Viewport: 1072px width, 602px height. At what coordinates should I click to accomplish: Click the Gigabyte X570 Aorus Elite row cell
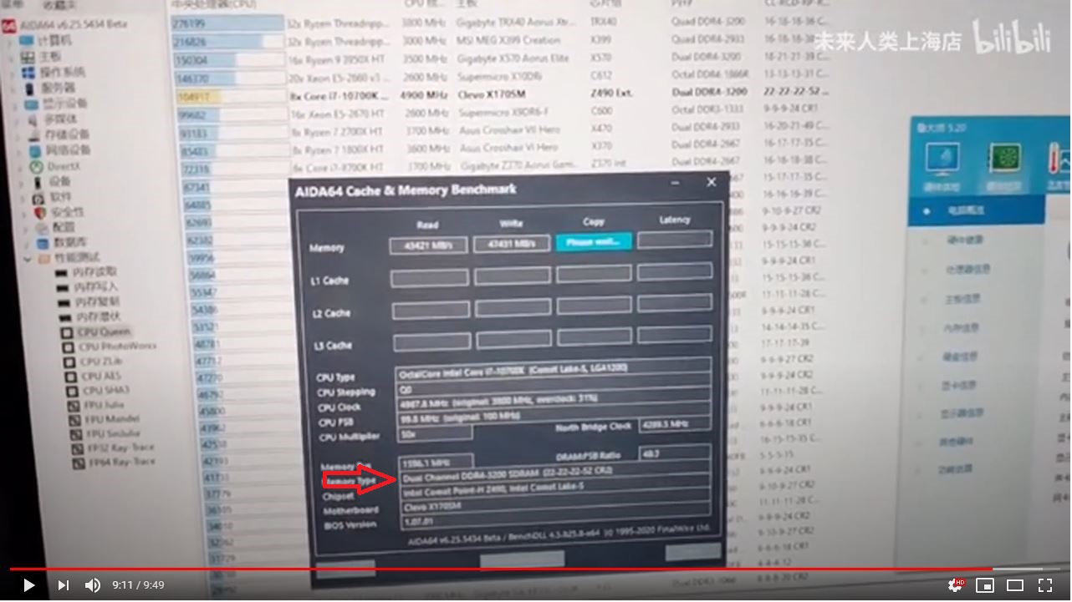click(x=513, y=58)
